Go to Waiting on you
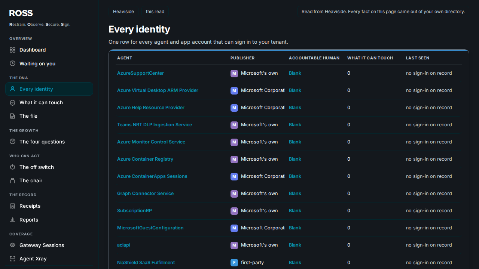The width and height of the screenshot is (479, 269). 49,64
